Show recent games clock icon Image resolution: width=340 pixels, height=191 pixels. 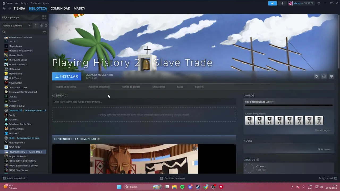pos(41,25)
